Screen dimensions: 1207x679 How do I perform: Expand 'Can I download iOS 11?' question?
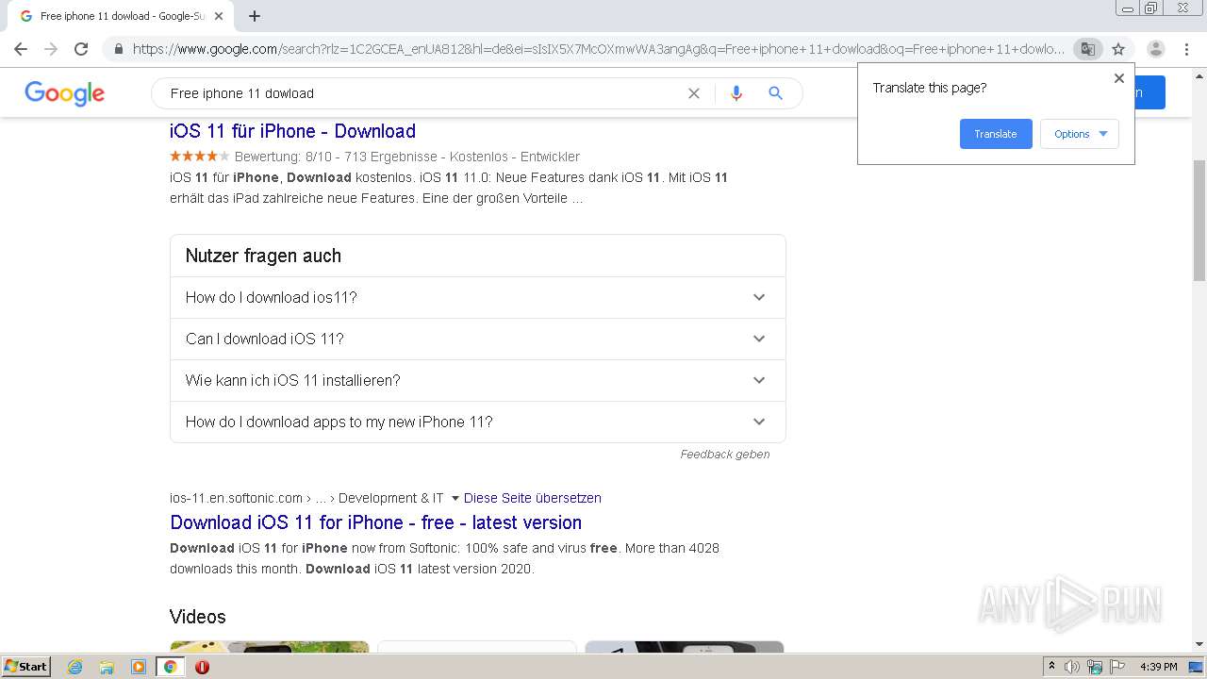[x=478, y=339]
